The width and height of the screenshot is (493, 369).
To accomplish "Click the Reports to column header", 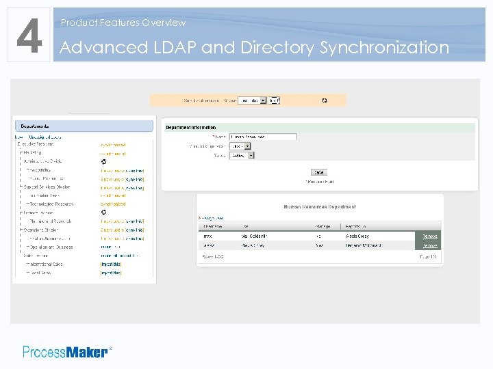I will point(355,226).
